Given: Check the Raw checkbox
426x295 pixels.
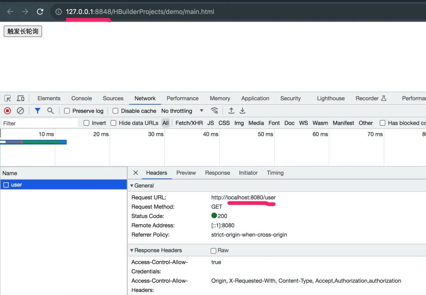Looking at the screenshot, I should pos(213,251).
